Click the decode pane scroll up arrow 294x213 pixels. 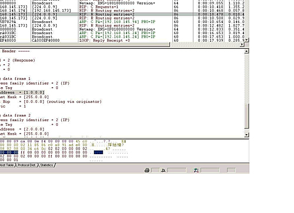point(246,51)
